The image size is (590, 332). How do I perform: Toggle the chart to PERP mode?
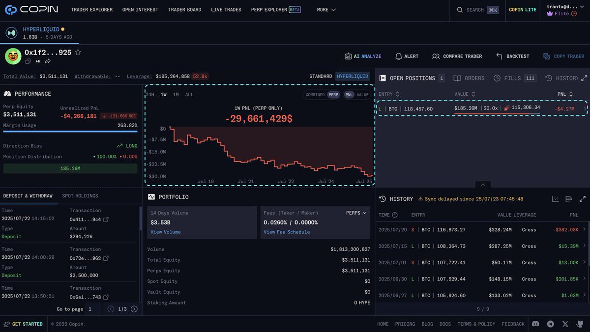tap(334, 95)
